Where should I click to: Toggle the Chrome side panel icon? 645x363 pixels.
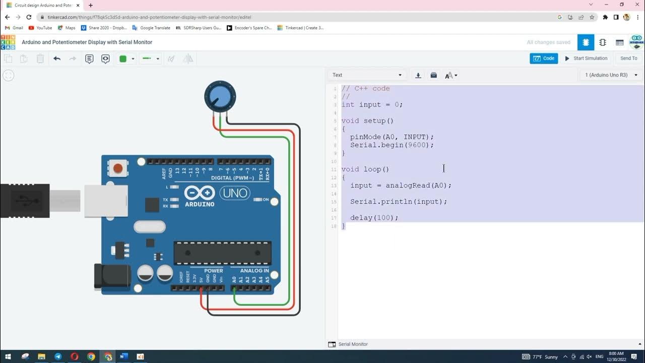(616, 17)
